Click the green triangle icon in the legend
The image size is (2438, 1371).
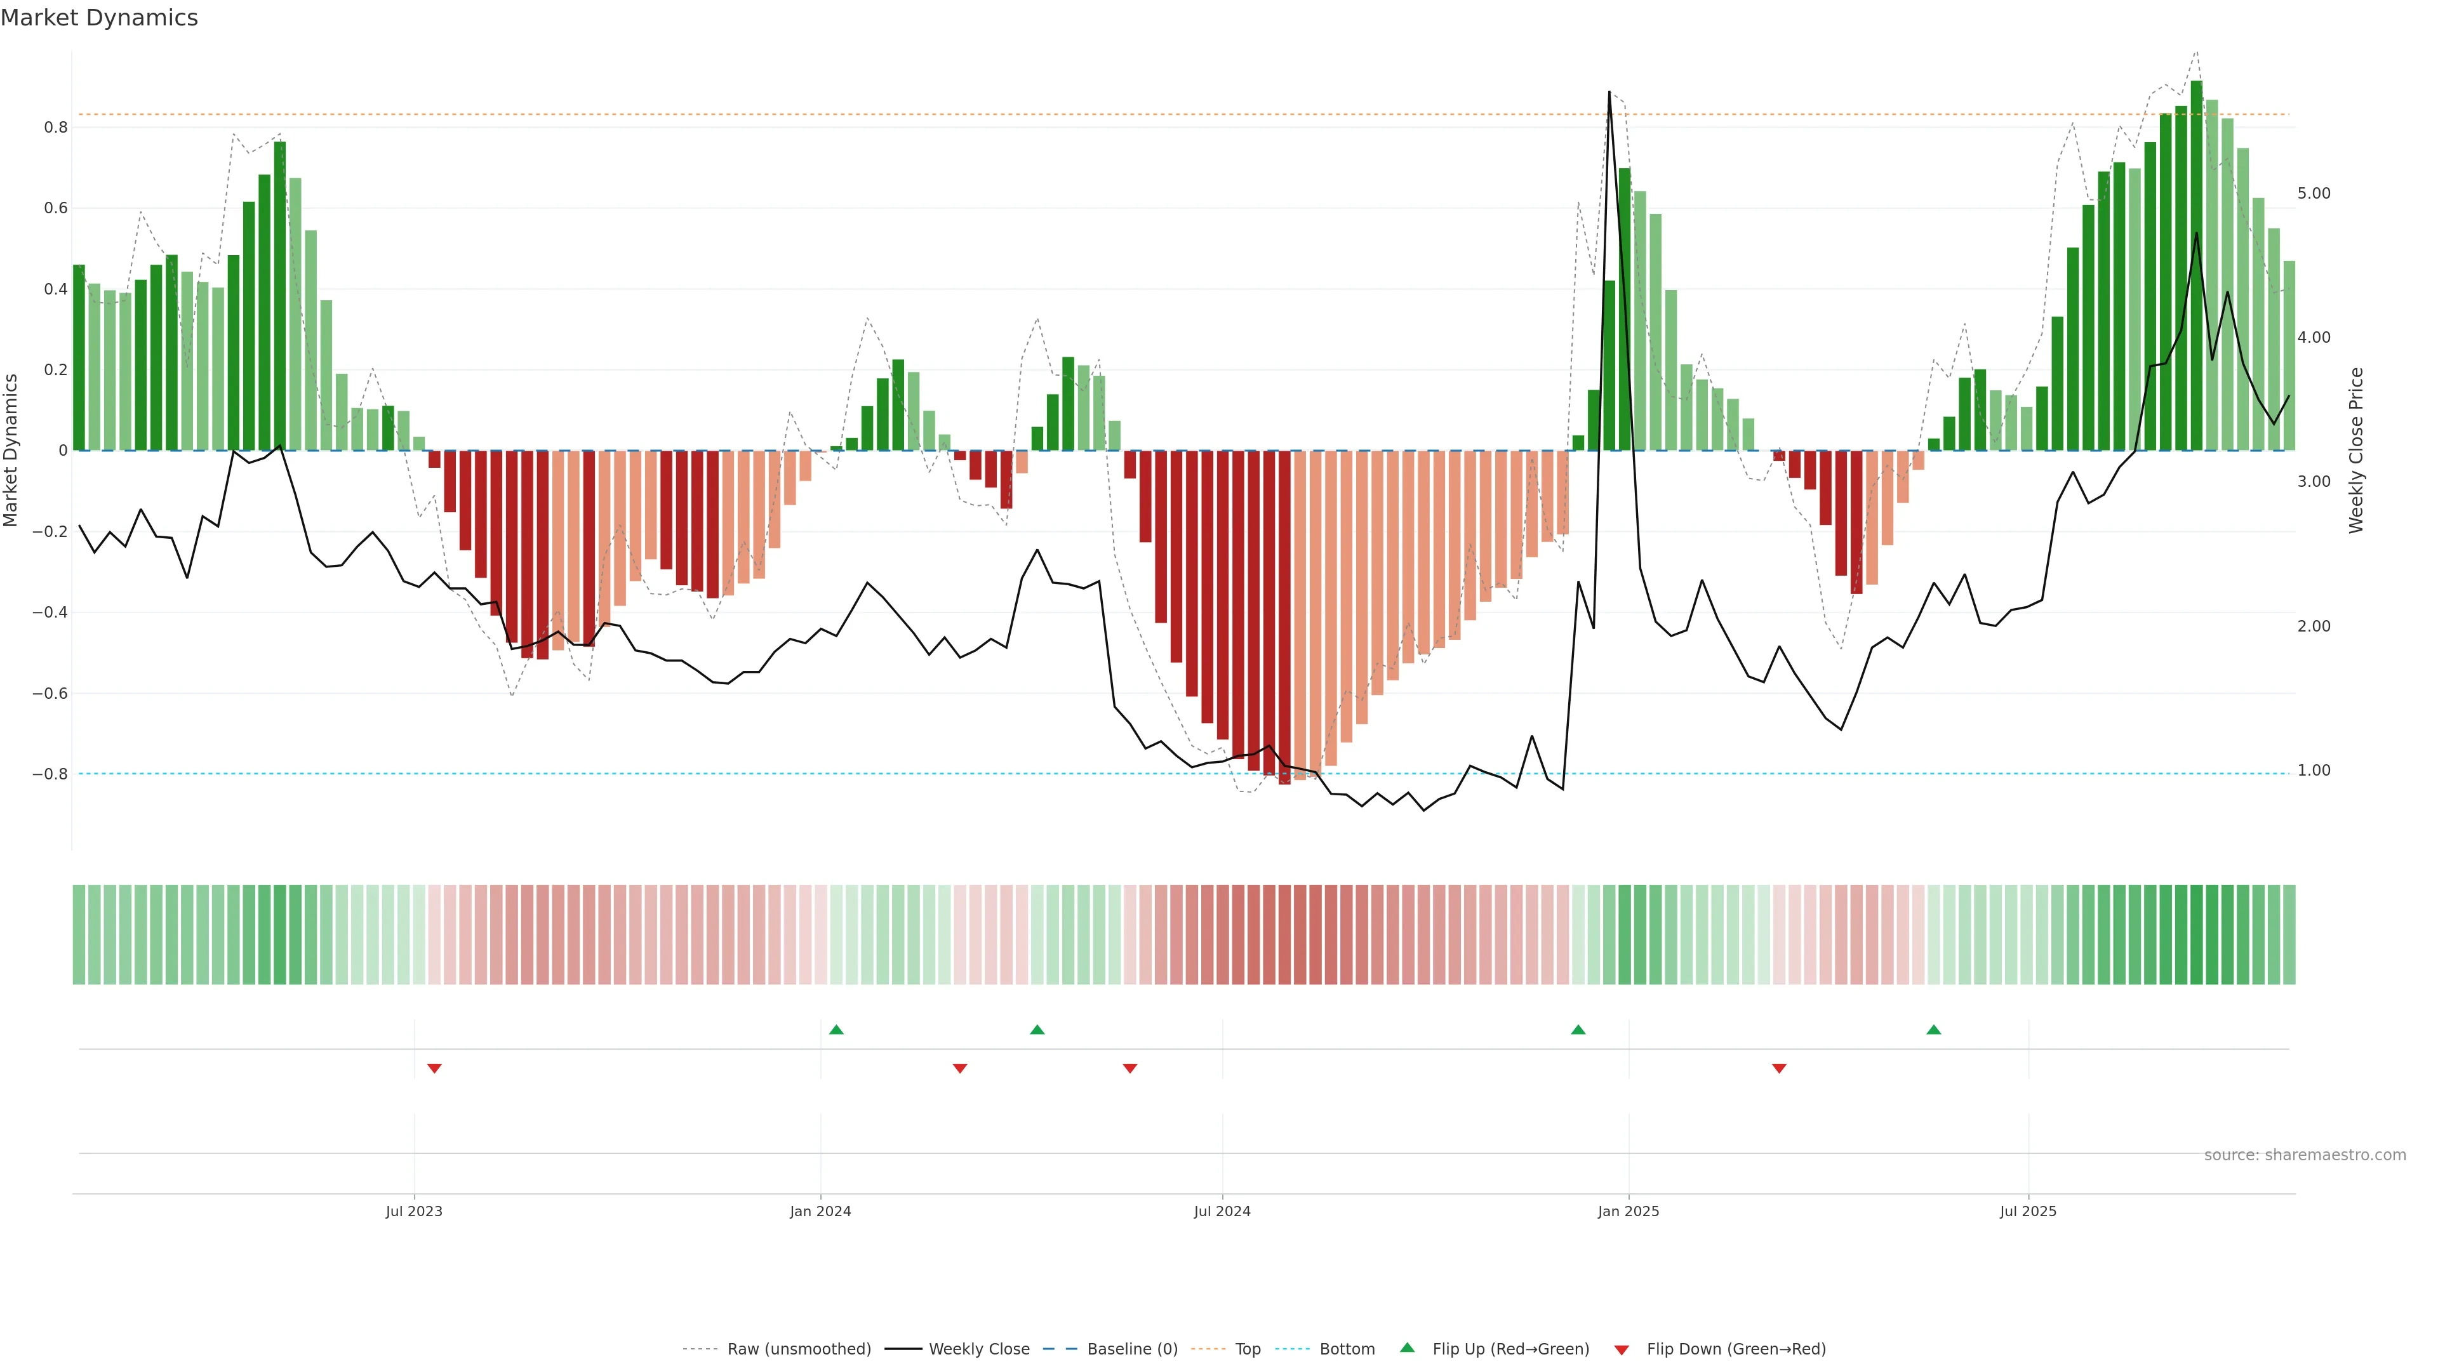pos(1408,1348)
